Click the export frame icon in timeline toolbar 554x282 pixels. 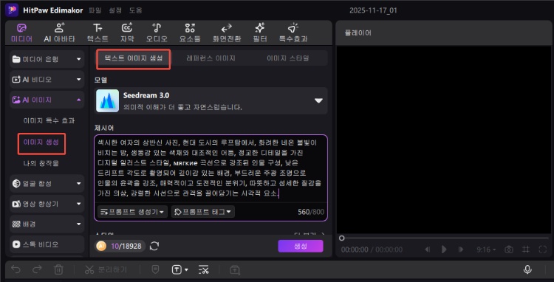(x=234, y=270)
